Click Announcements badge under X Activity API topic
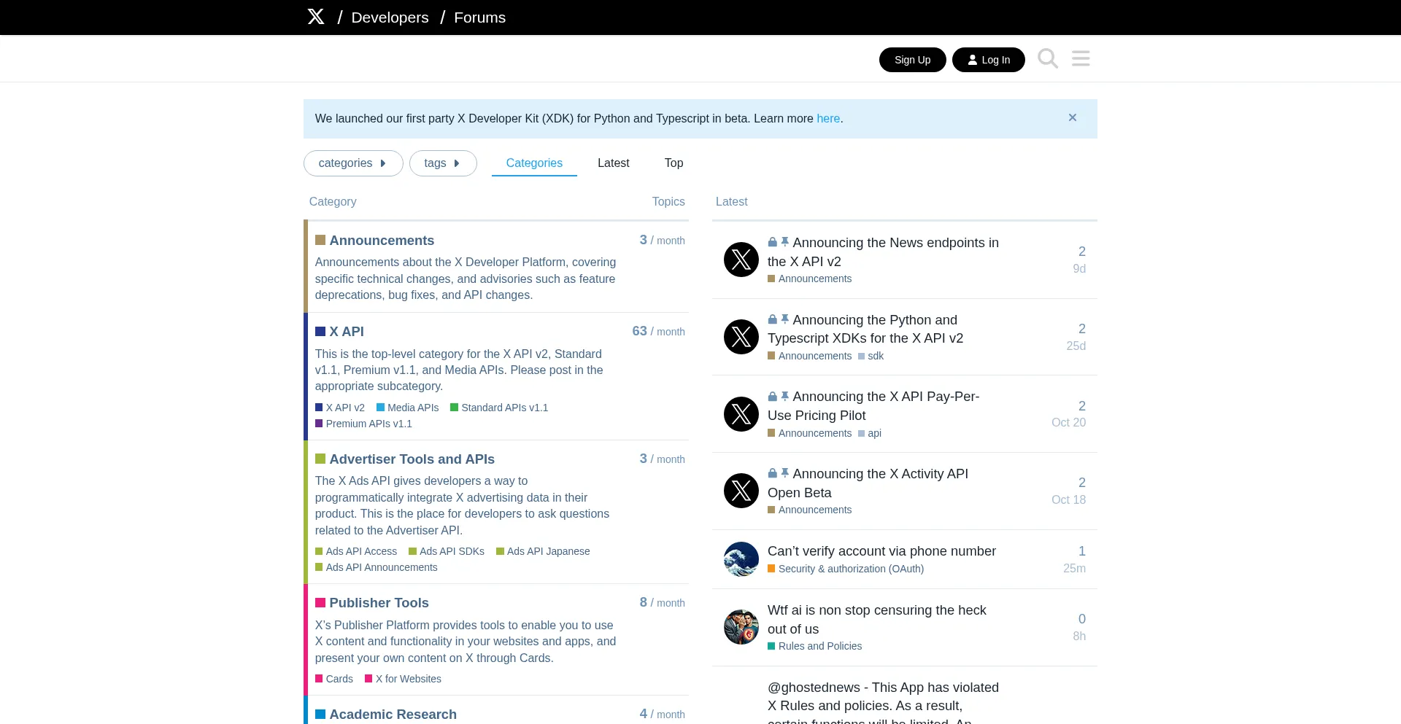The height and width of the screenshot is (724, 1401). click(x=810, y=510)
